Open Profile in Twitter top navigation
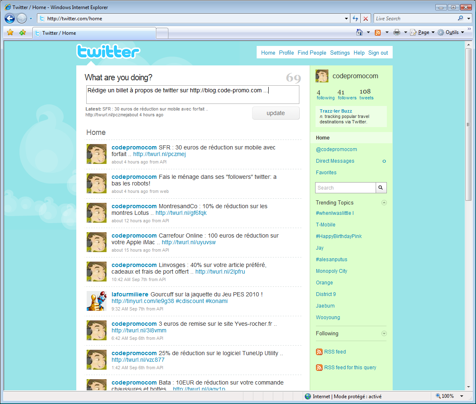This screenshot has width=476, height=404. tap(286, 53)
